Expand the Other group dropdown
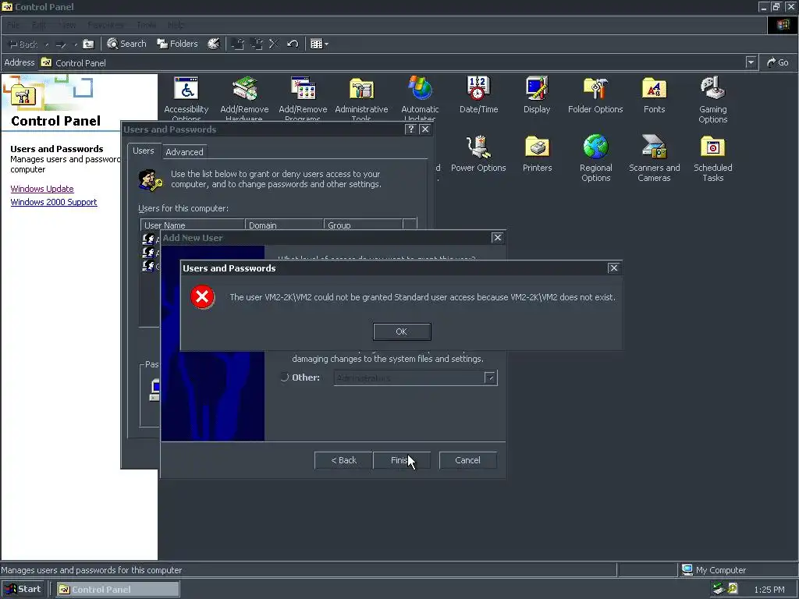This screenshot has height=599, width=799. click(x=490, y=378)
